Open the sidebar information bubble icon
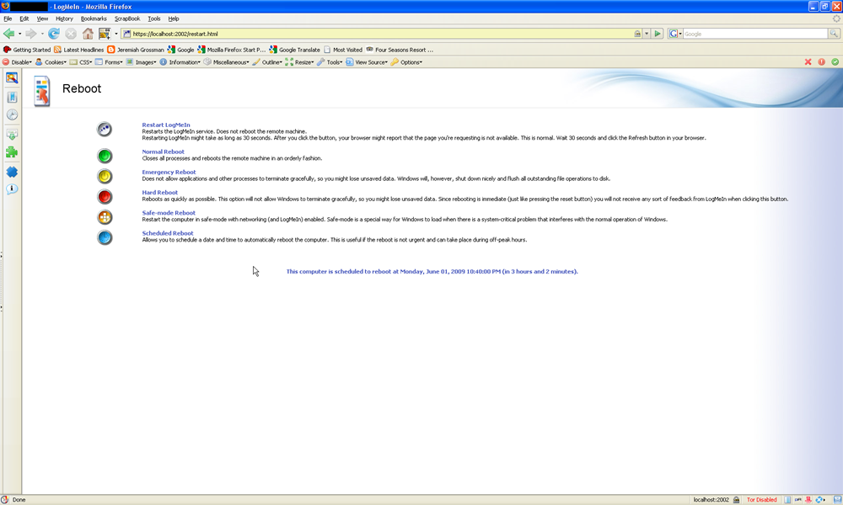Image resolution: width=843 pixels, height=505 pixels. (11, 189)
